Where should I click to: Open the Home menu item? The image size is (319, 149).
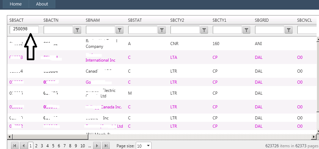[x=15, y=4]
